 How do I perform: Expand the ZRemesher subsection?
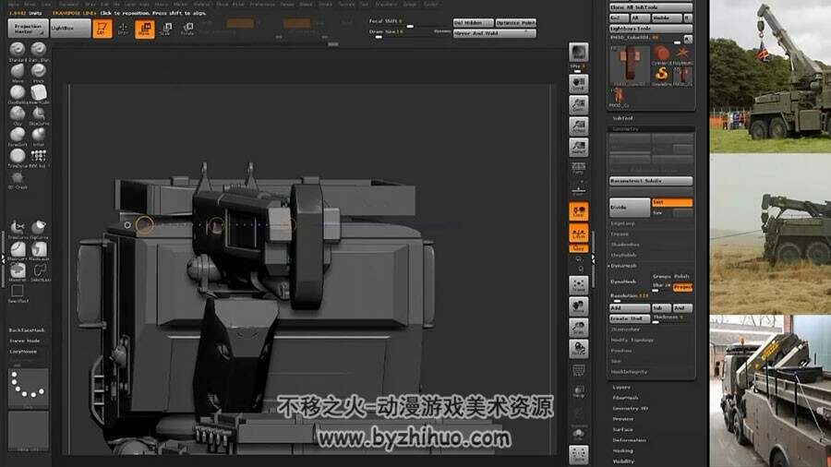point(625,329)
